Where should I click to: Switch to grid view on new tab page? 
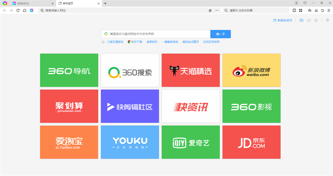(301, 20)
